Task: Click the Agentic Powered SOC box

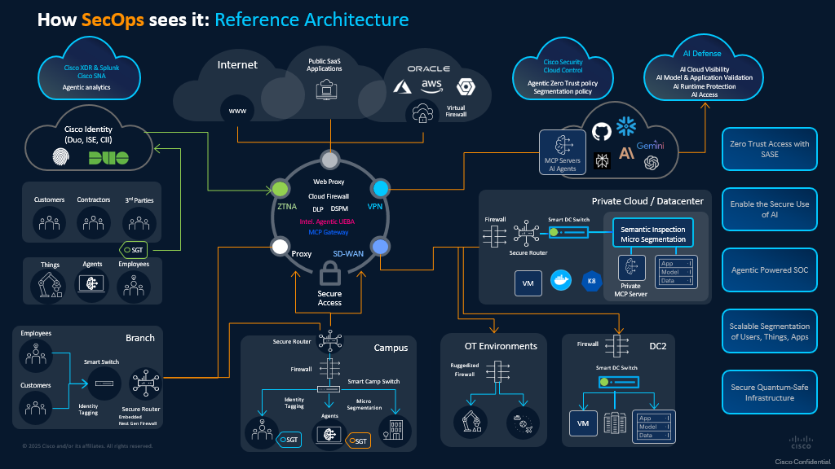Action: pos(770,270)
